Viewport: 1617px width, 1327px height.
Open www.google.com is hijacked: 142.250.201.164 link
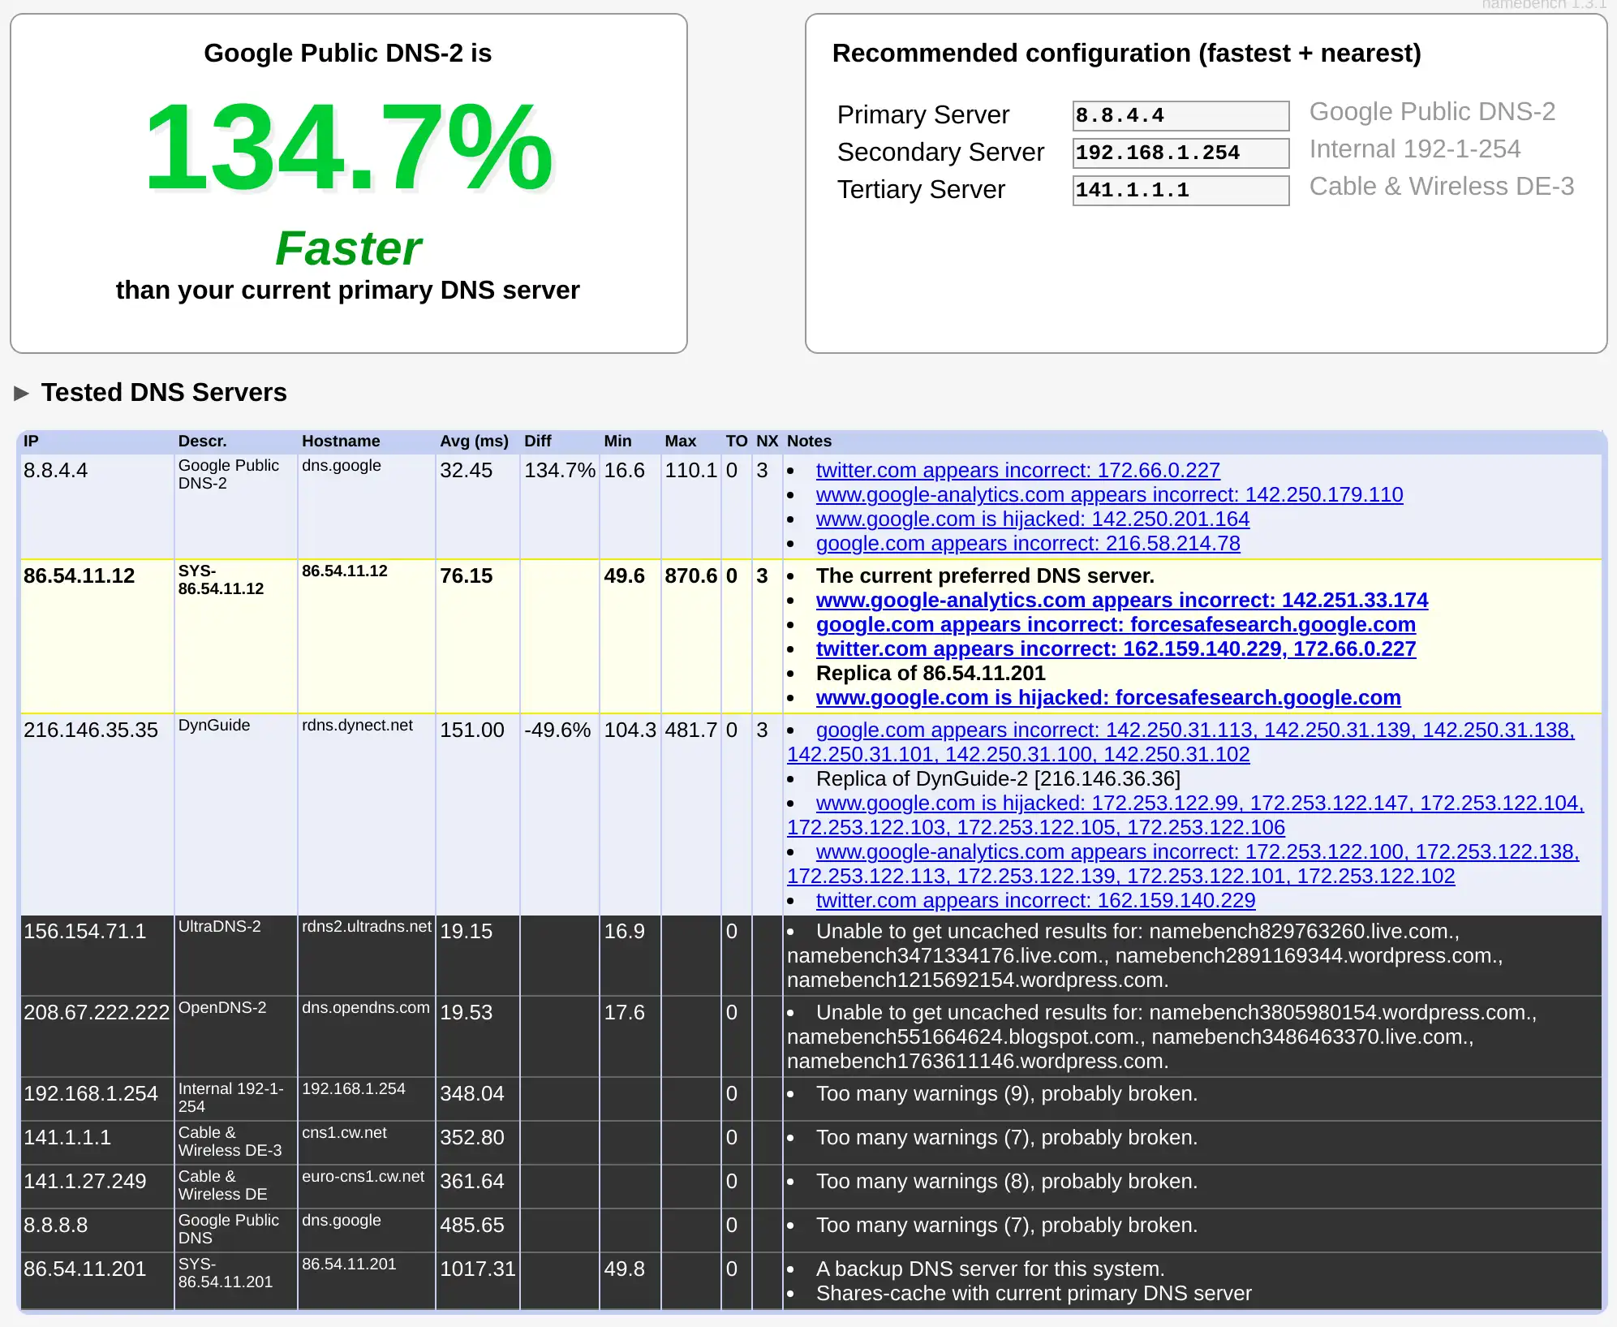[x=1032, y=519]
